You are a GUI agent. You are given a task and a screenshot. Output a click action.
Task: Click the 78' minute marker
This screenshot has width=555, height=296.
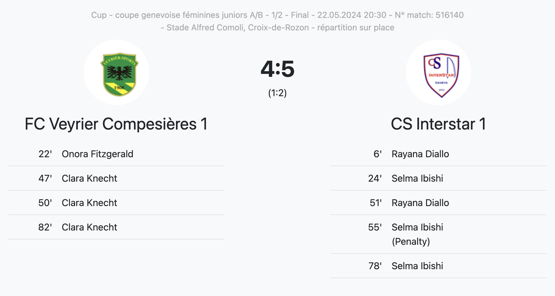pos(375,266)
